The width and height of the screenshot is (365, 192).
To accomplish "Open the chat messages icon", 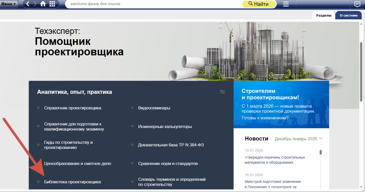I will pos(357,4).
